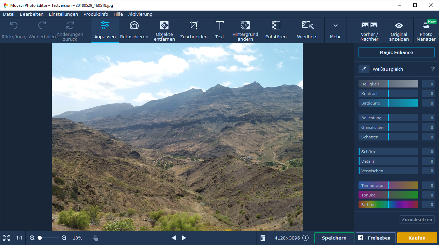Set zoom to 1:1 actual size
The height and width of the screenshot is (245, 439).
[19, 238]
